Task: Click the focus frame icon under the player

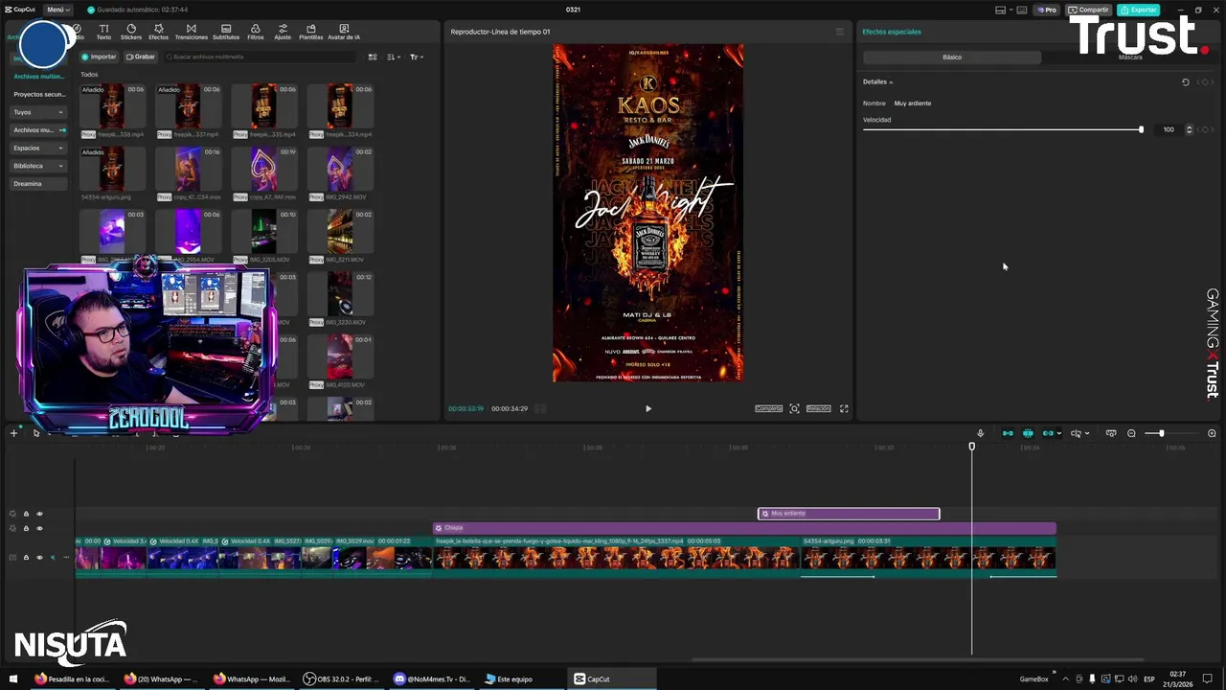Action: point(794,408)
